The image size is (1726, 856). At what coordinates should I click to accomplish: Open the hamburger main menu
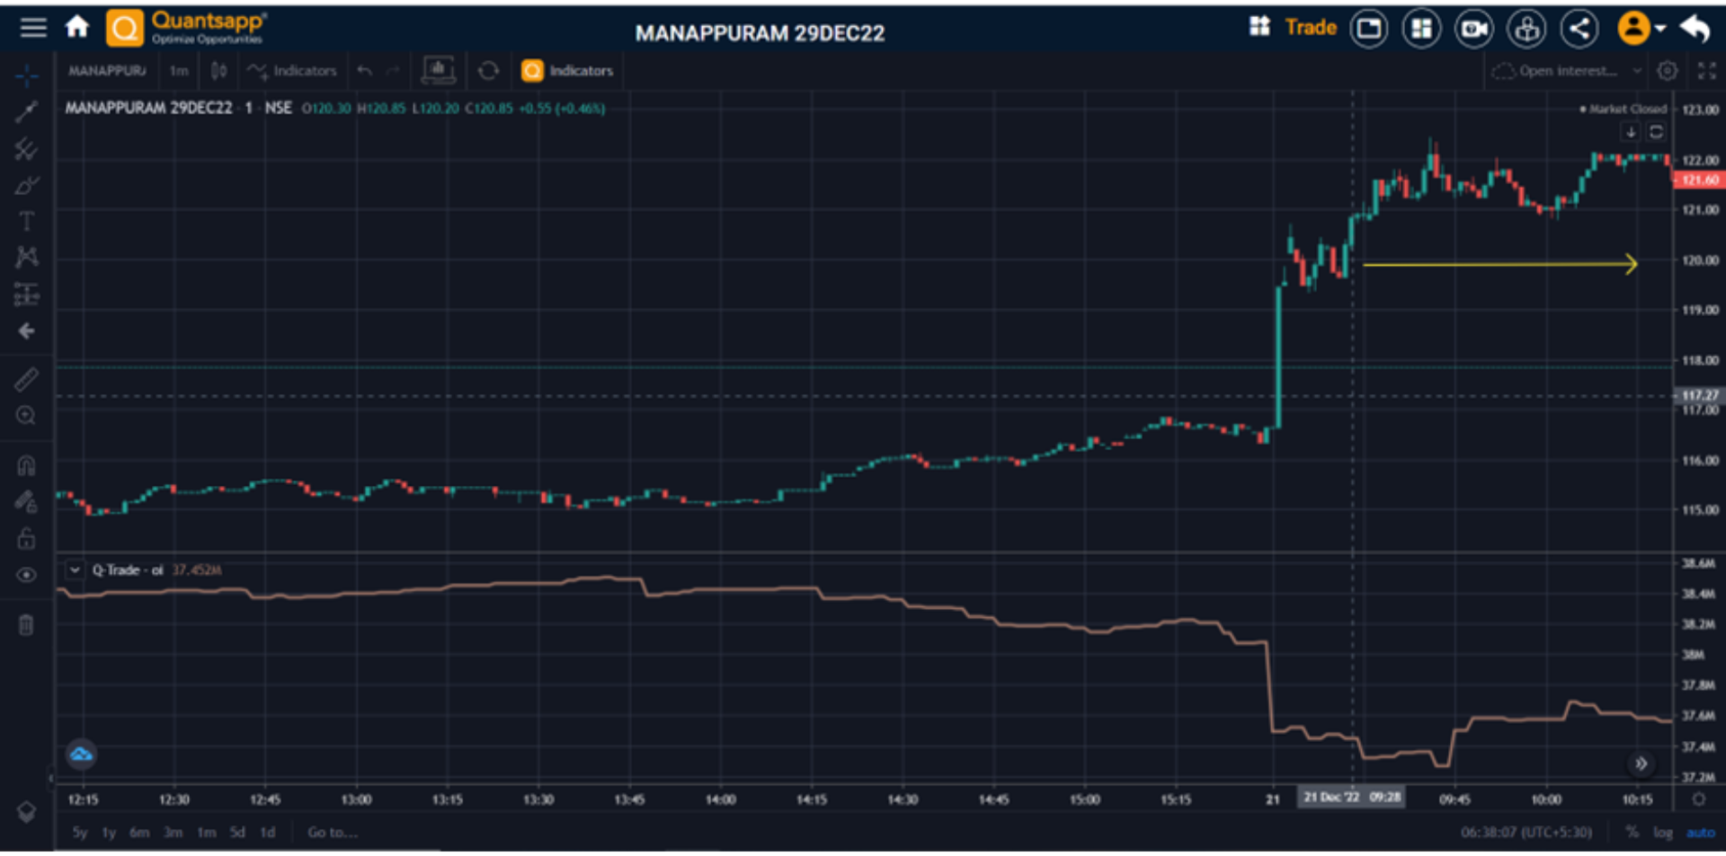click(33, 28)
